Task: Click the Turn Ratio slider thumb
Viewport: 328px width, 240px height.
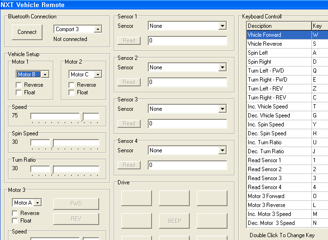Action: coord(52,170)
